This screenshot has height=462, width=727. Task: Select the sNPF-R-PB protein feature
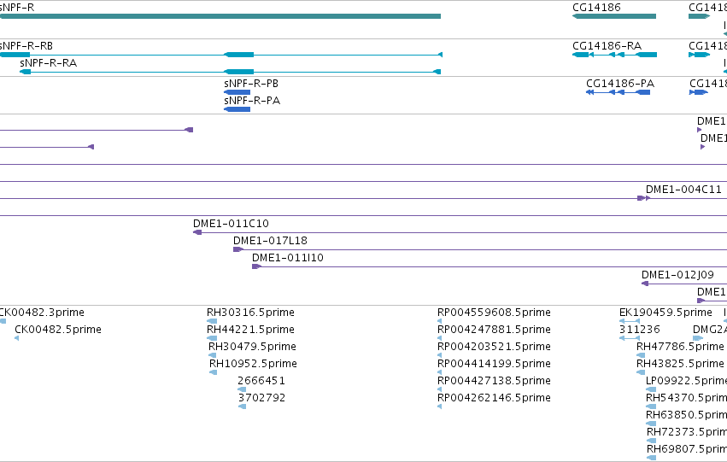pos(237,92)
